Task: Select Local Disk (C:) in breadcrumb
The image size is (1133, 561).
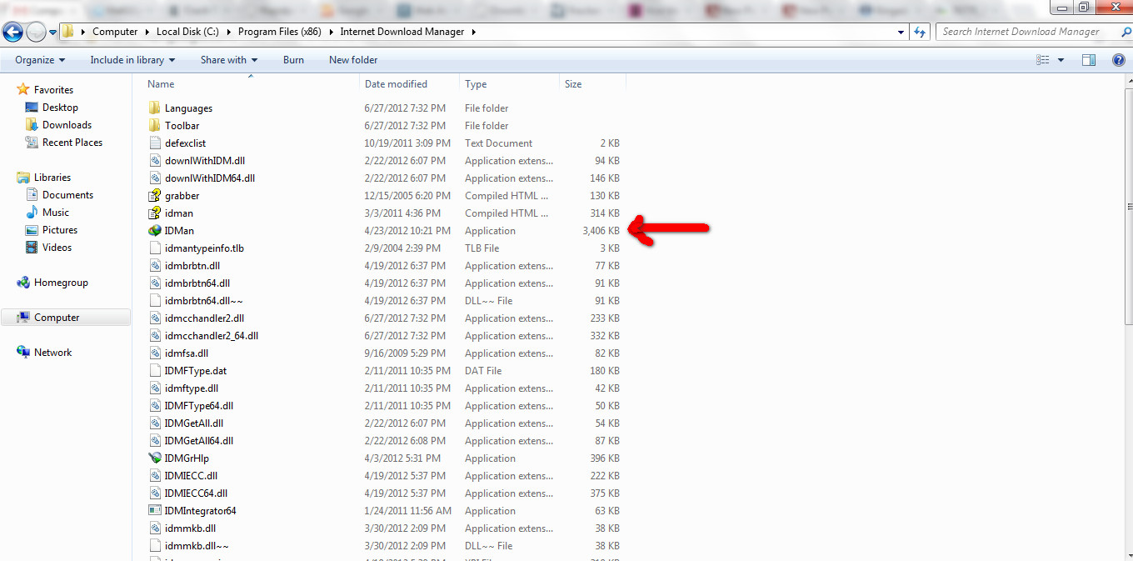Action: click(189, 32)
